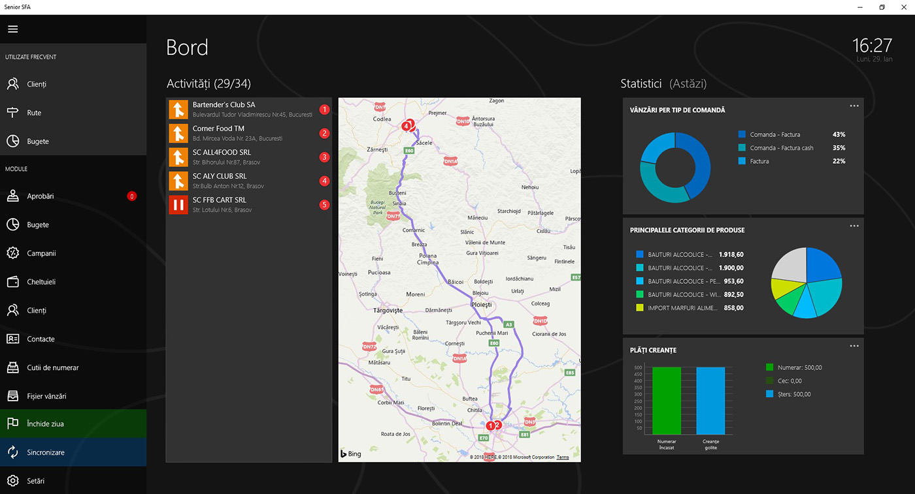Open the Contacte card icon

click(x=12, y=339)
